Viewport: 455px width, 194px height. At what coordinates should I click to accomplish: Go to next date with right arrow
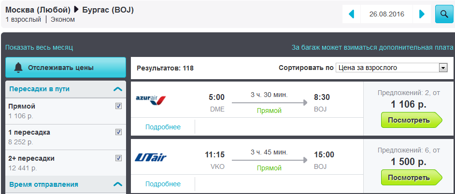tap(422, 14)
